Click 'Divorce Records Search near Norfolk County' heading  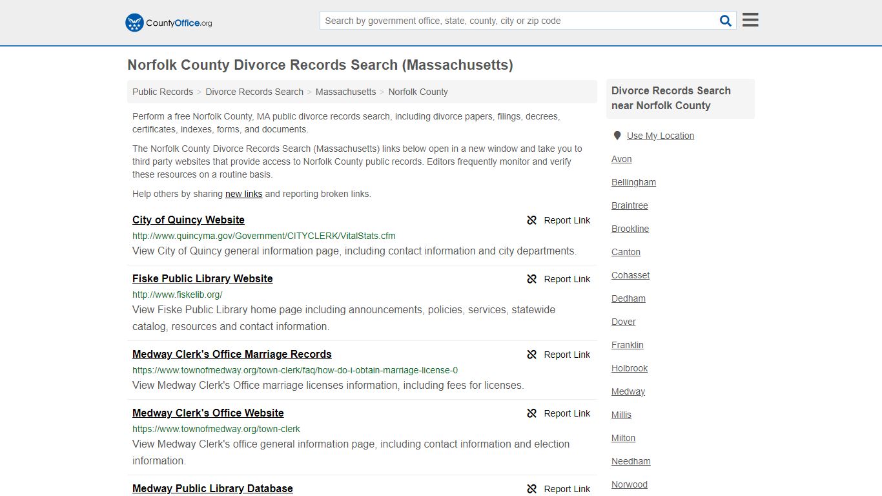(x=672, y=98)
